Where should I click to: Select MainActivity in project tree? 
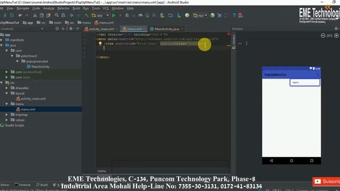coord(38,67)
